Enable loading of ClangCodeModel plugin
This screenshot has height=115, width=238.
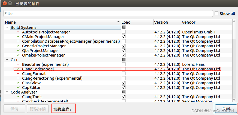pyautogui.click(x=124, y=69)
